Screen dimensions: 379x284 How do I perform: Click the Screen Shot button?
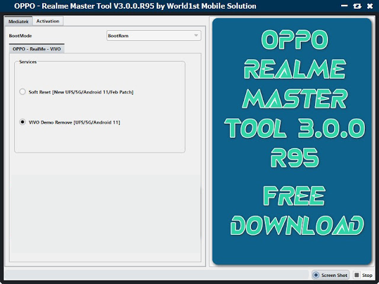click(x=330, y=275)
